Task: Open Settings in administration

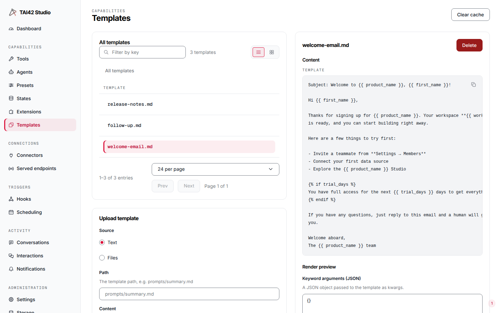Action: pyautogui.click(x=40, y=300)
